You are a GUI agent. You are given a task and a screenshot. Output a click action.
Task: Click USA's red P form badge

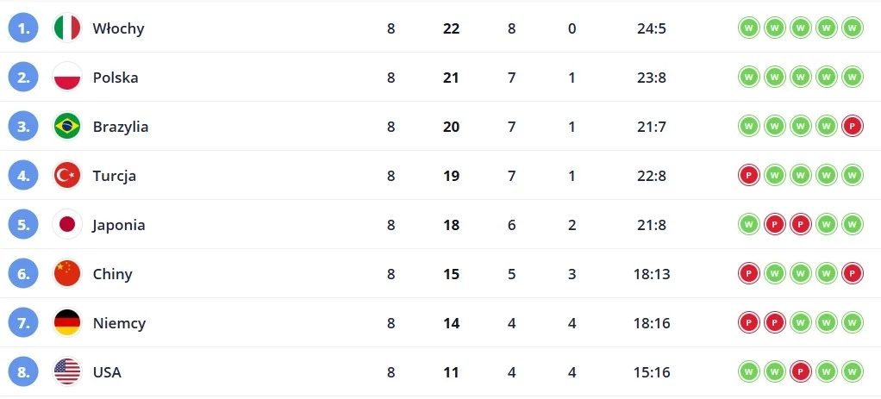click(x=801, y=372)
